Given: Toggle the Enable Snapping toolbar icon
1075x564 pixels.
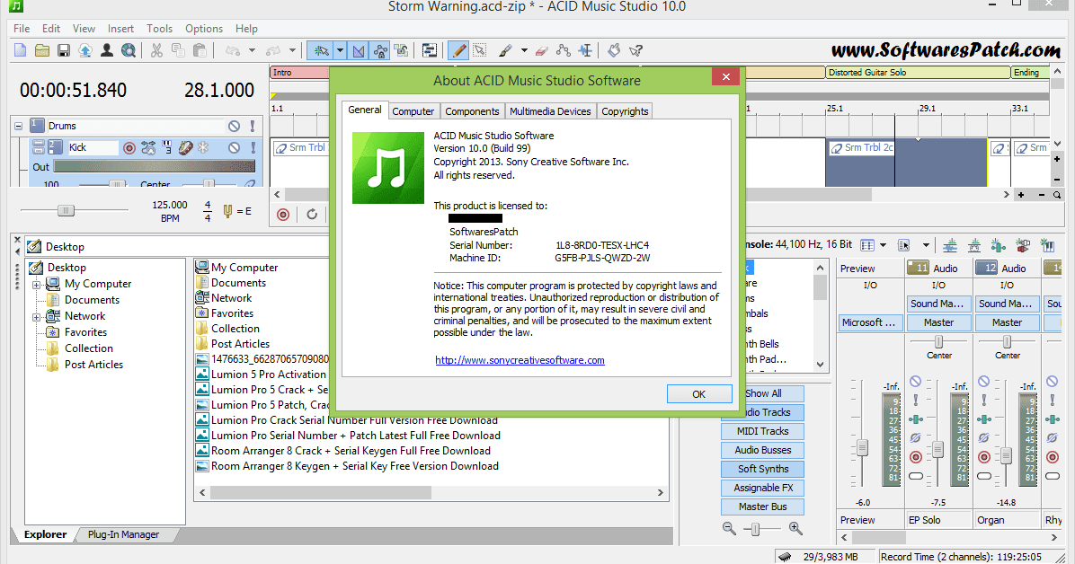Looking at the screenshot, I should coord(321,50).
